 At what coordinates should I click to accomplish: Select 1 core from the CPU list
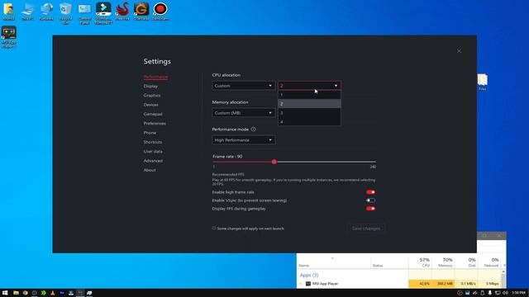(309, 95)
